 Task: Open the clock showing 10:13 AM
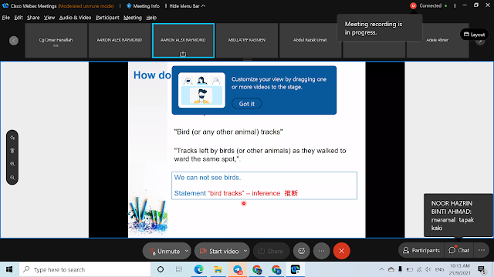460,269
